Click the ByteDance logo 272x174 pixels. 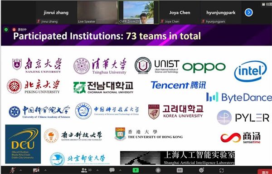point(239,97)
